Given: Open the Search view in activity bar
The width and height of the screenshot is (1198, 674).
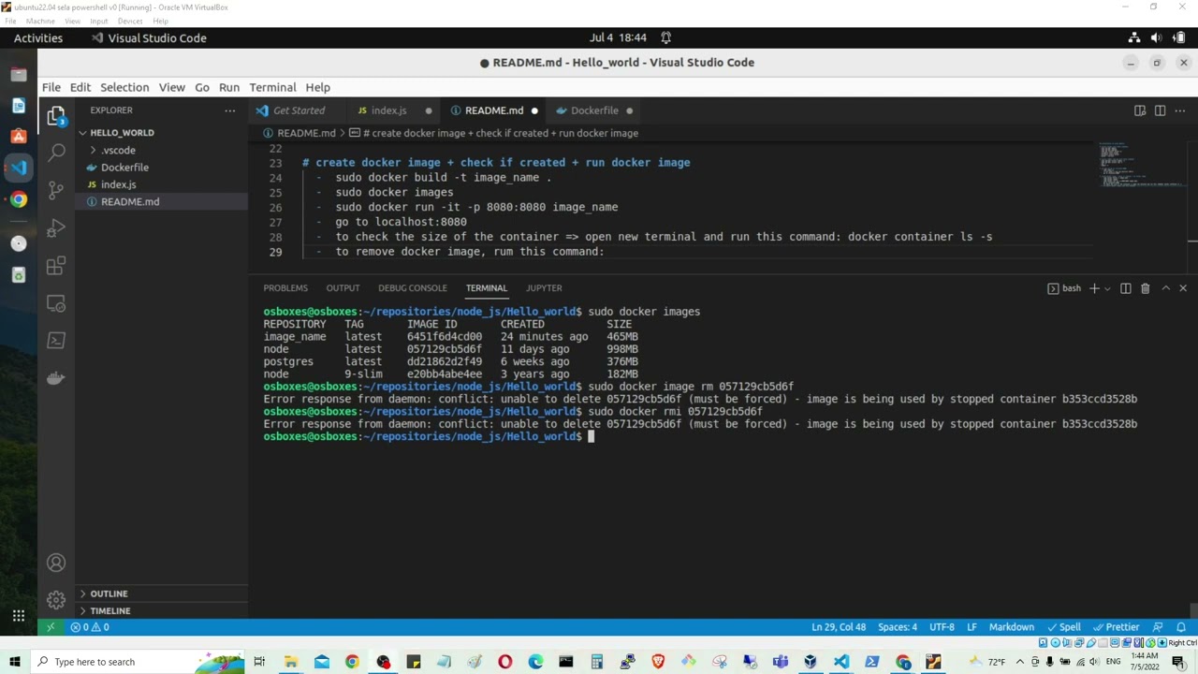Looking at the screenshot, I should (x=56, y=152).
